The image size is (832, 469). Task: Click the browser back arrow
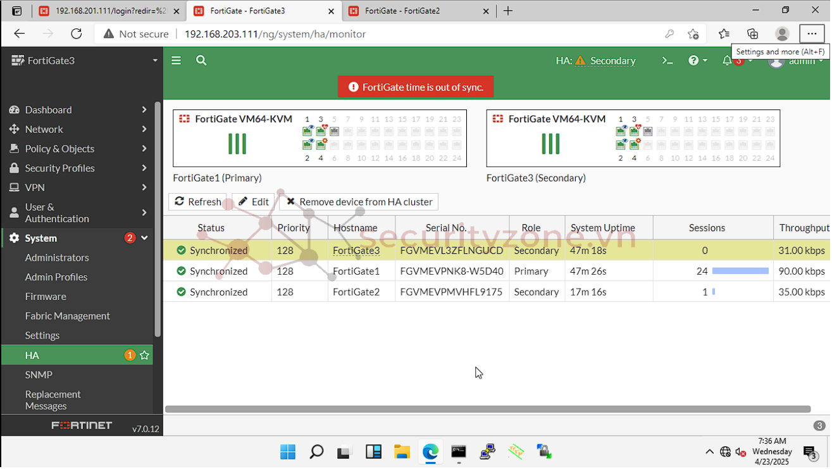pos(19,34)
